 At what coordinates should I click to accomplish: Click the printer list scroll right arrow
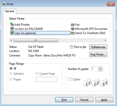(105, 40)
